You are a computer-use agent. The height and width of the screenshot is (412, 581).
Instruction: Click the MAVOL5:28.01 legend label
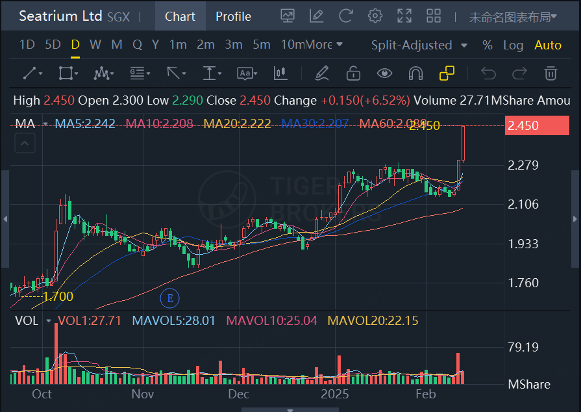(x=174, y=320)
